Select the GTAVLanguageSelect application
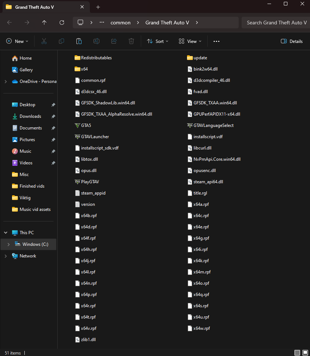 click(x=210, y=125)
